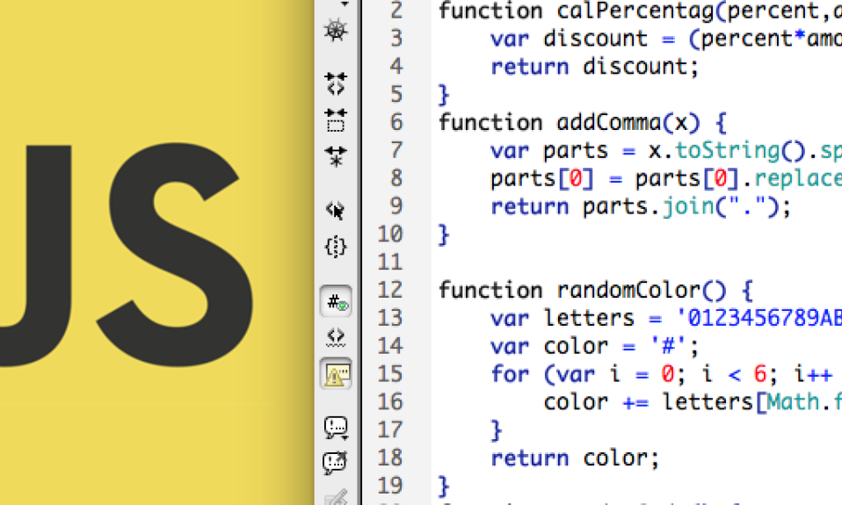Show the Code Navigator wheel icon

point(336,30)
